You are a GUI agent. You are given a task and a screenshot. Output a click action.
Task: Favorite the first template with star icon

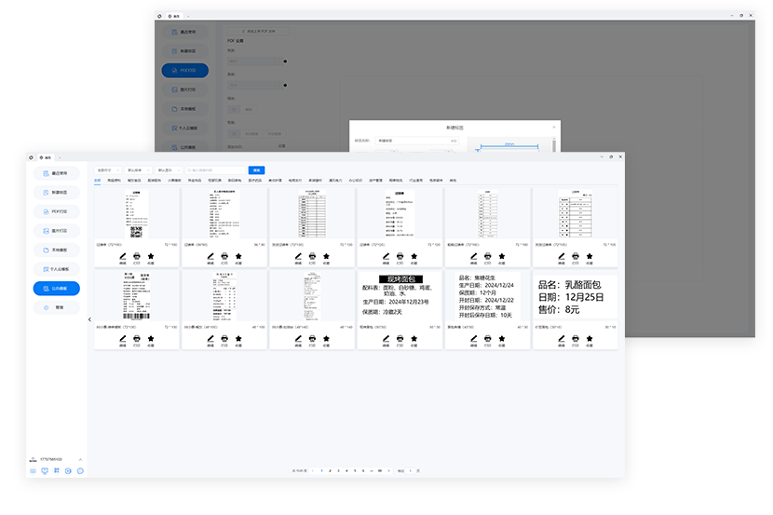click(152, 256)
